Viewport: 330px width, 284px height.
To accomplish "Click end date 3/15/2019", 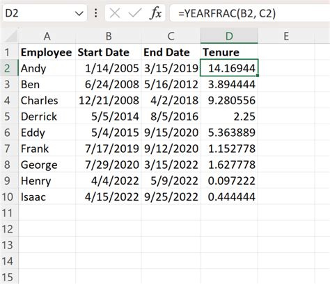I will click(x=171, y=68).
